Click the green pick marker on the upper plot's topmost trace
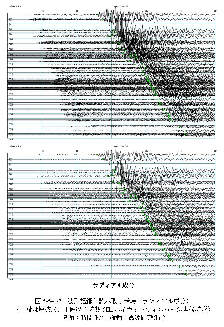The image size is (224, 327). (x=97, y=15)
